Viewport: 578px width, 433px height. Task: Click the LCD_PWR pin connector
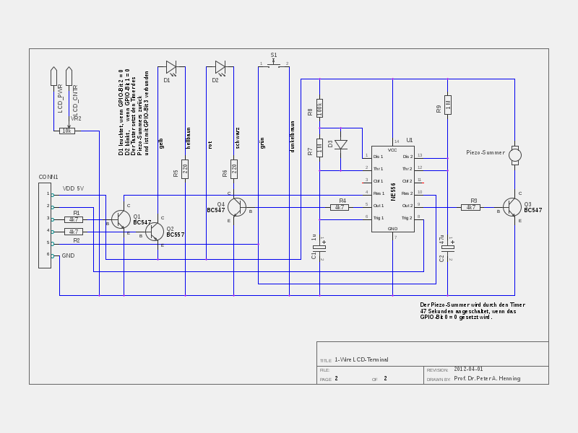point(53,77)
